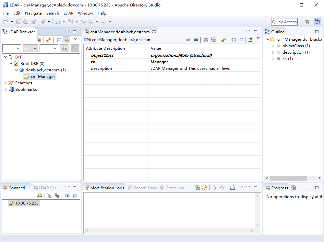The image size is (324, 242).
Task: Click the Quick Access field
Action: click(x=284, y=22)
